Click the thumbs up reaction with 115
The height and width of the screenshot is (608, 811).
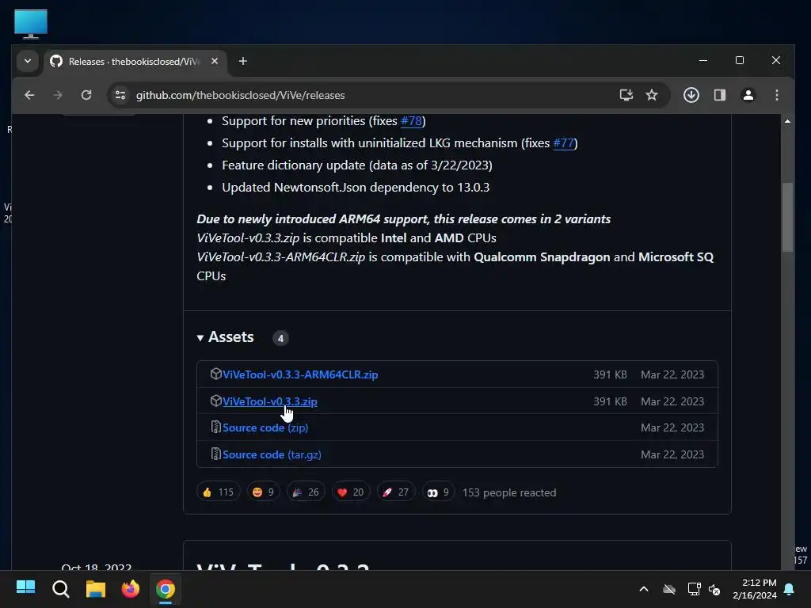point(219,492)
